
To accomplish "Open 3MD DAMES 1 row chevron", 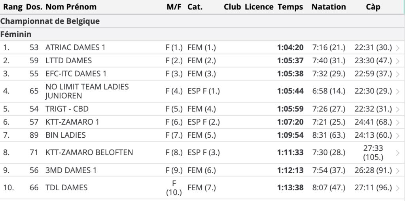I will 398,171.
